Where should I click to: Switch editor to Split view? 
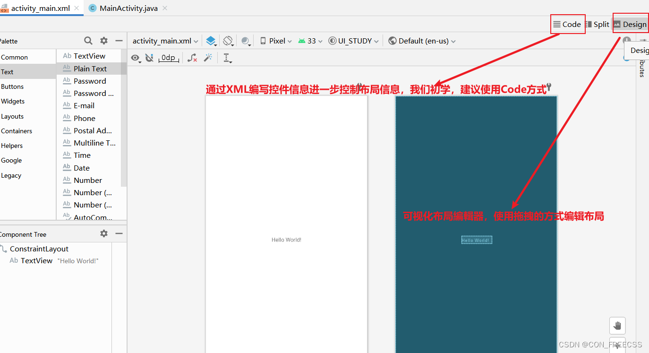click(597, 25)
